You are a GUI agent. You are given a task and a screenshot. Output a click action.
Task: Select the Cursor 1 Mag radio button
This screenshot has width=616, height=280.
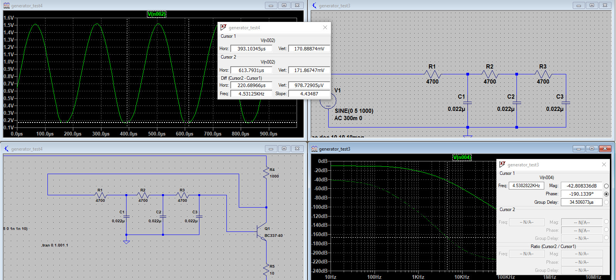(606, 186)
